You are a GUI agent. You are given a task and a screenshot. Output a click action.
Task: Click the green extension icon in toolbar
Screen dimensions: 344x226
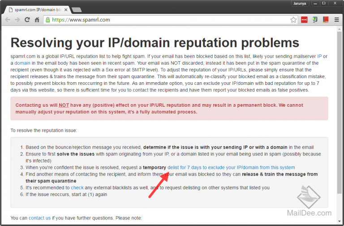[x=315, y=20]
